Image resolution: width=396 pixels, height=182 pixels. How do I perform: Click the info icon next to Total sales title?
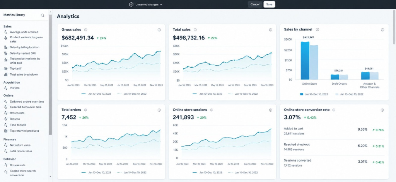pyautogui.click(x=195, y=30)
